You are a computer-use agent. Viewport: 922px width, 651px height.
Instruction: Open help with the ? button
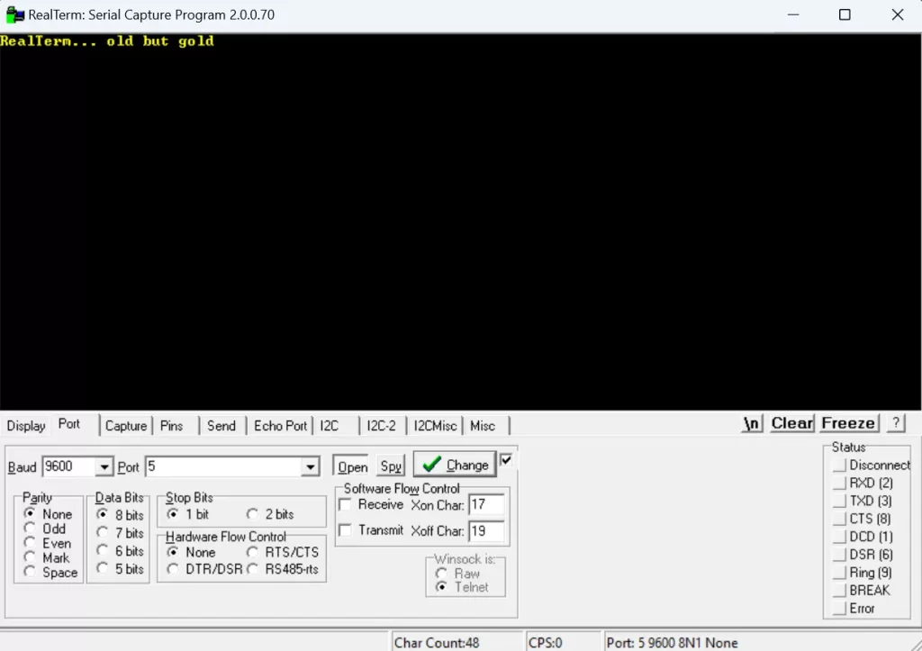[896, 423]
